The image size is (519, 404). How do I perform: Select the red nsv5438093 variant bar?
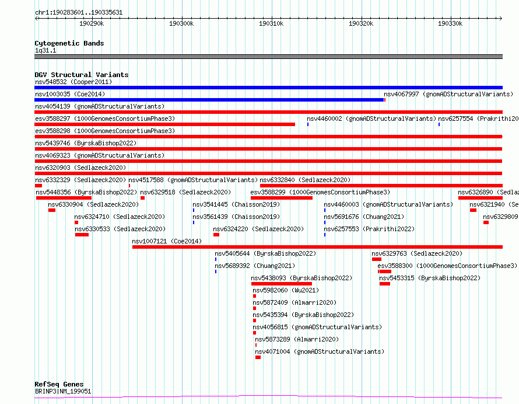click(x=282, y=284)
